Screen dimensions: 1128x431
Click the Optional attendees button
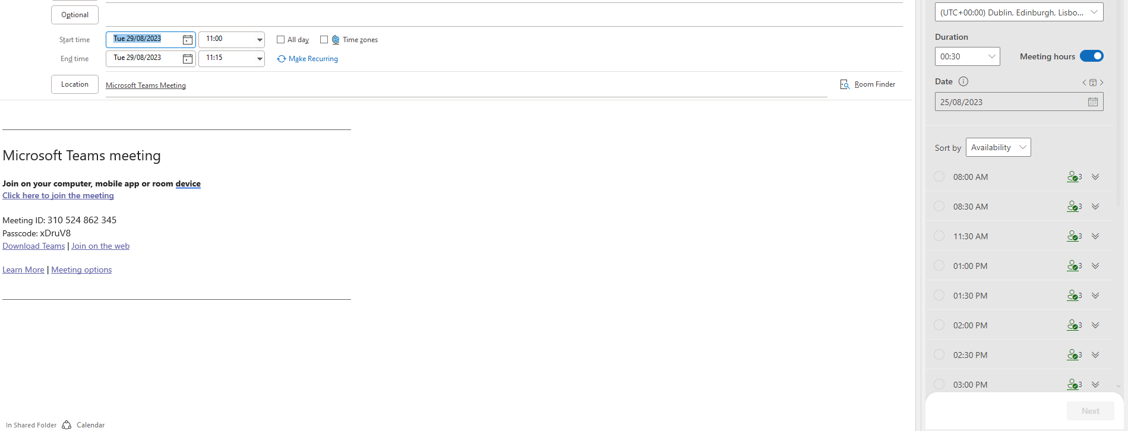75,15
